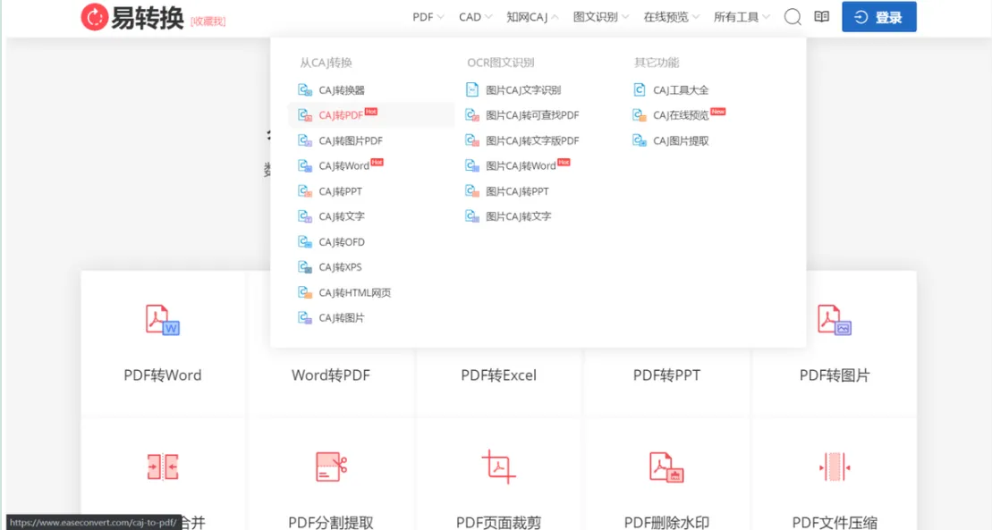Click the CAJ转换器 icon
This screenshot has height=530, width=992.
click(x=305, y=89)
